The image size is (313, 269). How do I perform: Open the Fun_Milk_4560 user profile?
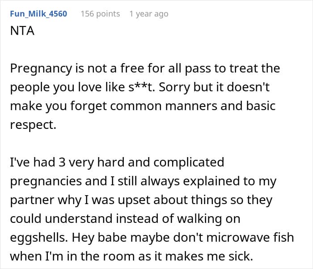(x=38, y=14)
